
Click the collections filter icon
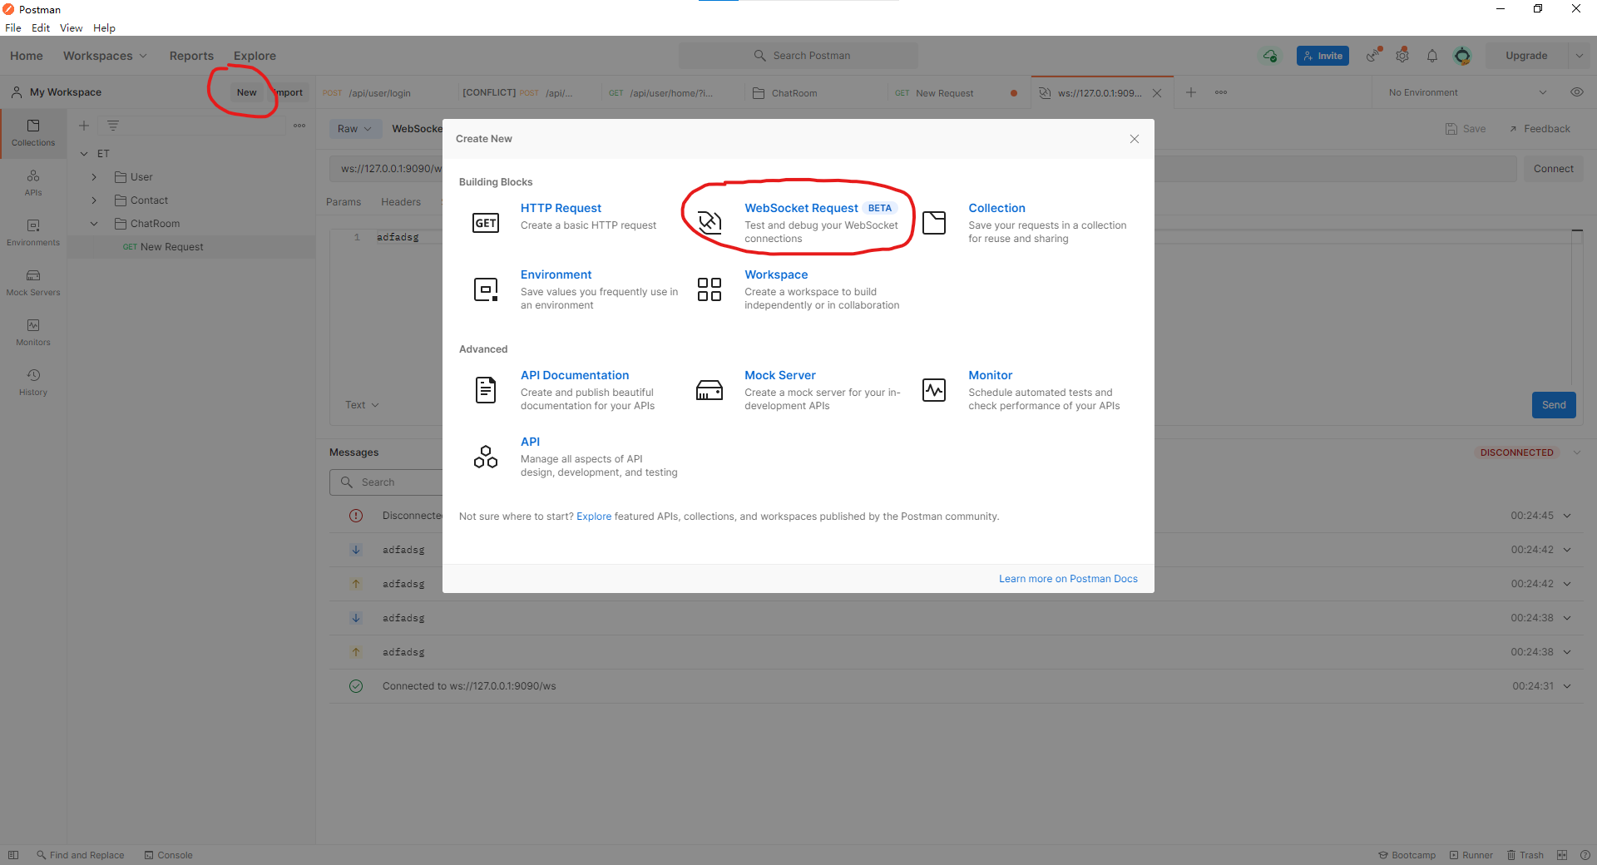click(x=113, y=126)
